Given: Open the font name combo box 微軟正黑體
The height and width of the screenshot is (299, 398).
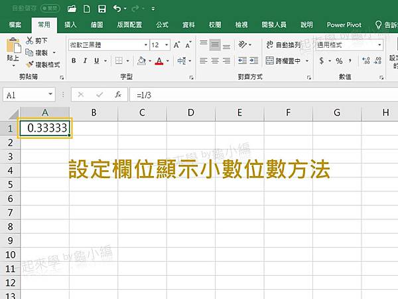Looking at the screenshot, I should click(108, 45).
